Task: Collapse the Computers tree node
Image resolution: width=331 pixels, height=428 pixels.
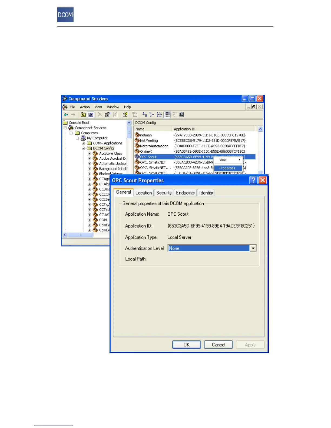Action: click(71, 133)
